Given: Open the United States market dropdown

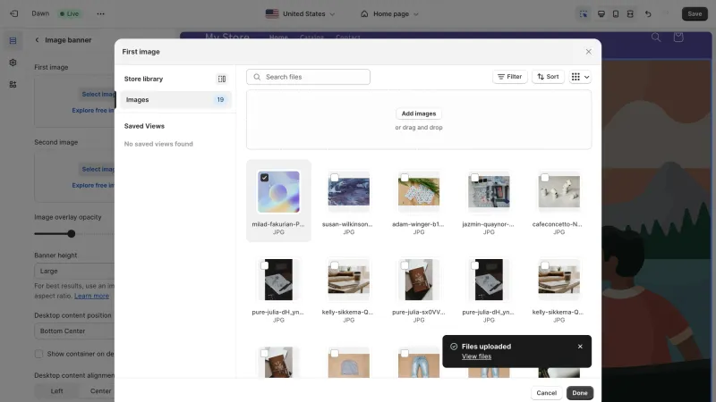Looking at the screenshot, I should [301, 13].
